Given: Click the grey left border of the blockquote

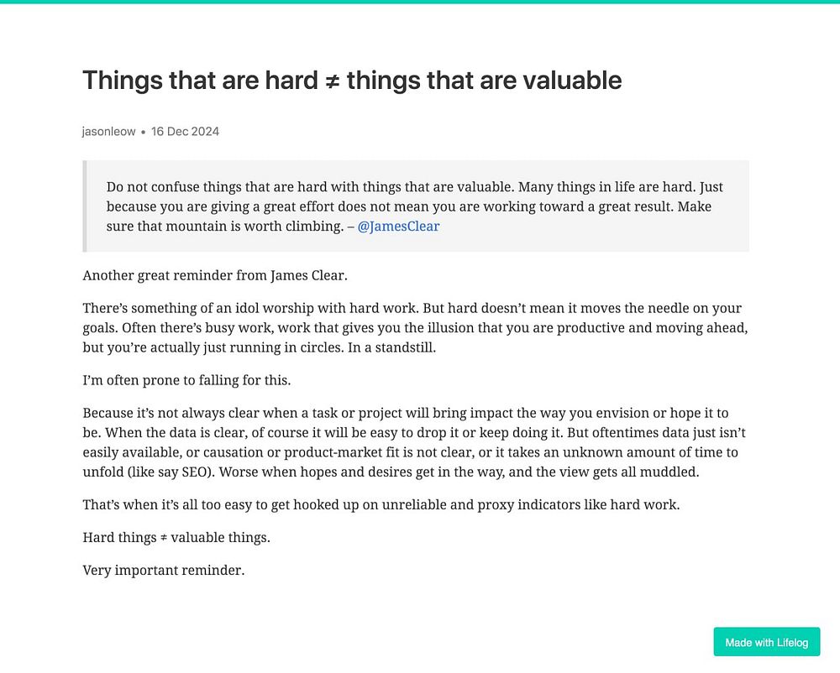Looking at the screenshot, I should click(85, 206).
